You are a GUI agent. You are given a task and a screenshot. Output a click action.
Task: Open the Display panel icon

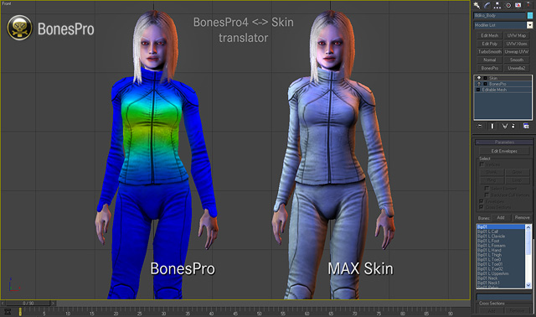click(x=518, y=5)
